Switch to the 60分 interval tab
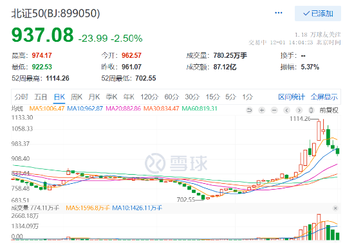The width and height of the screenshot is (354, 243). [x=172, y=97]
